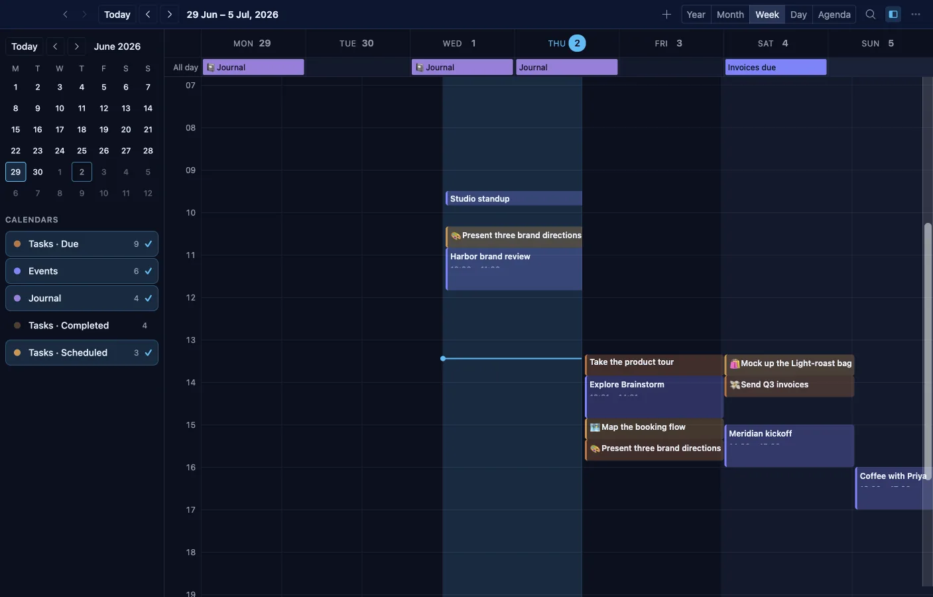Open Wednesday's all-day Journal entry
The height and width of the screenshot is (597, 933).
(462, 67)
